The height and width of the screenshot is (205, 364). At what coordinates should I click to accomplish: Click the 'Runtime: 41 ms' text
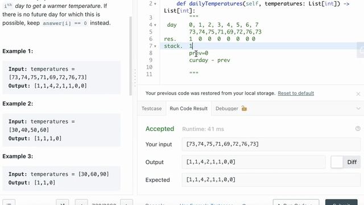tap(203, 129)
